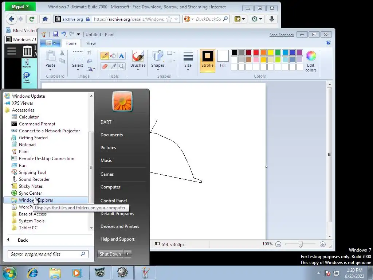Click the Undo arrow in Paint title bar
373x280 pixels.
(x=64, y=34)
